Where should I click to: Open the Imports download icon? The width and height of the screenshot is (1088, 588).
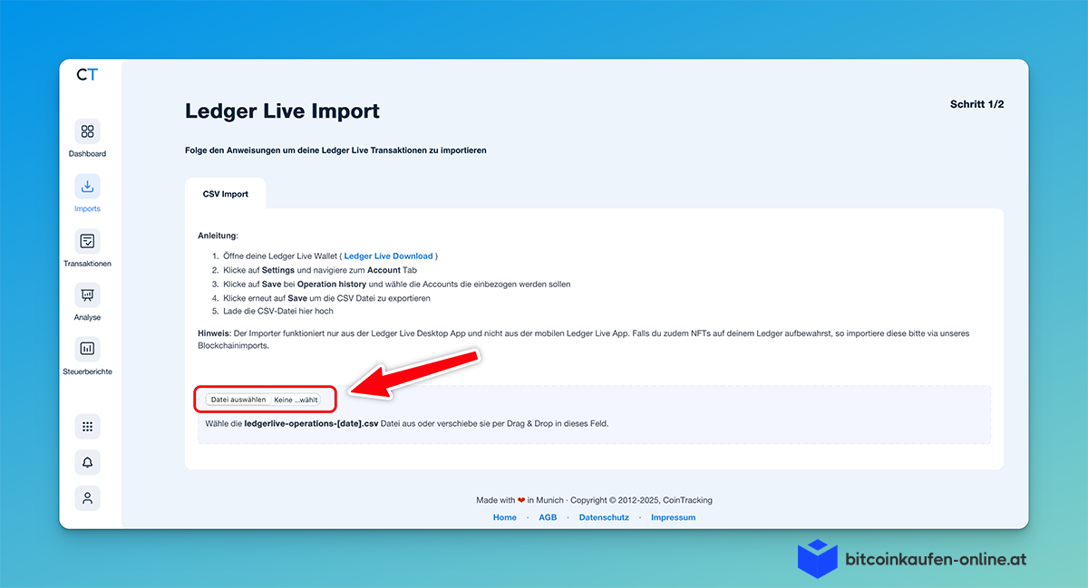87,187
